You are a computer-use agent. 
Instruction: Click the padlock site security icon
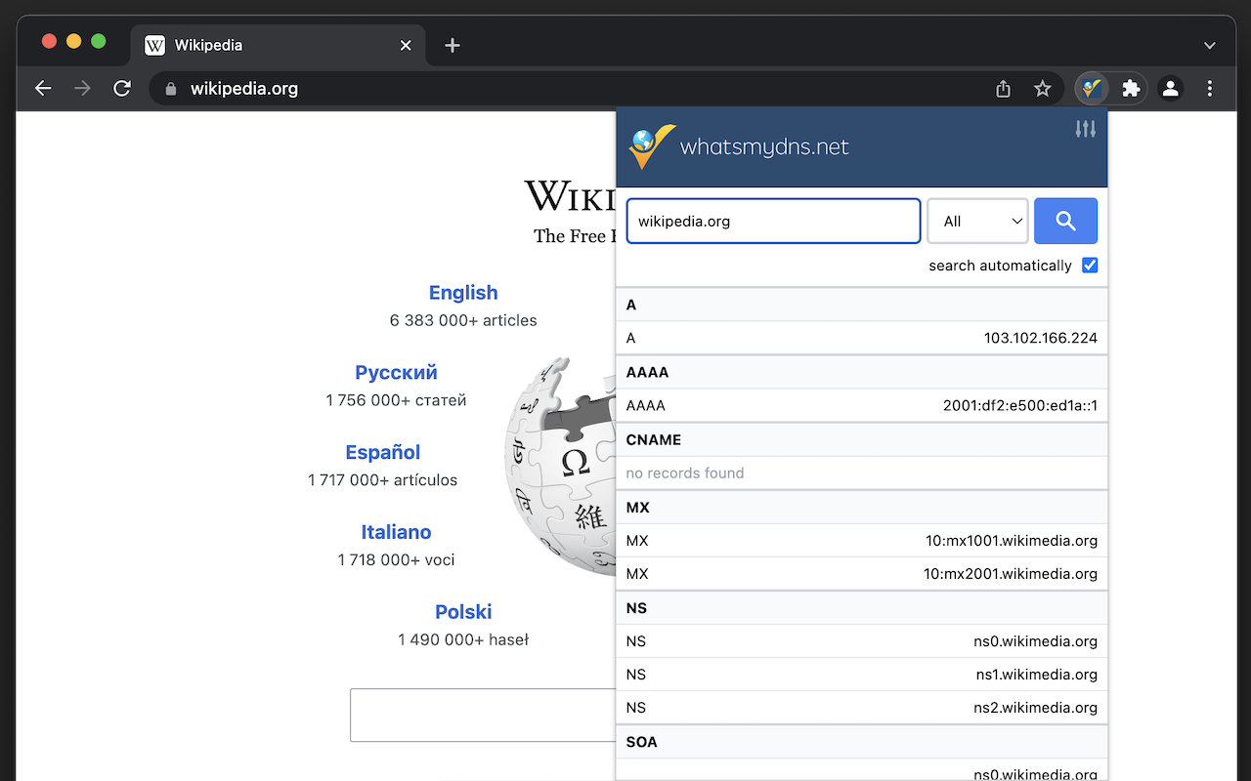(x=170, y=89)
